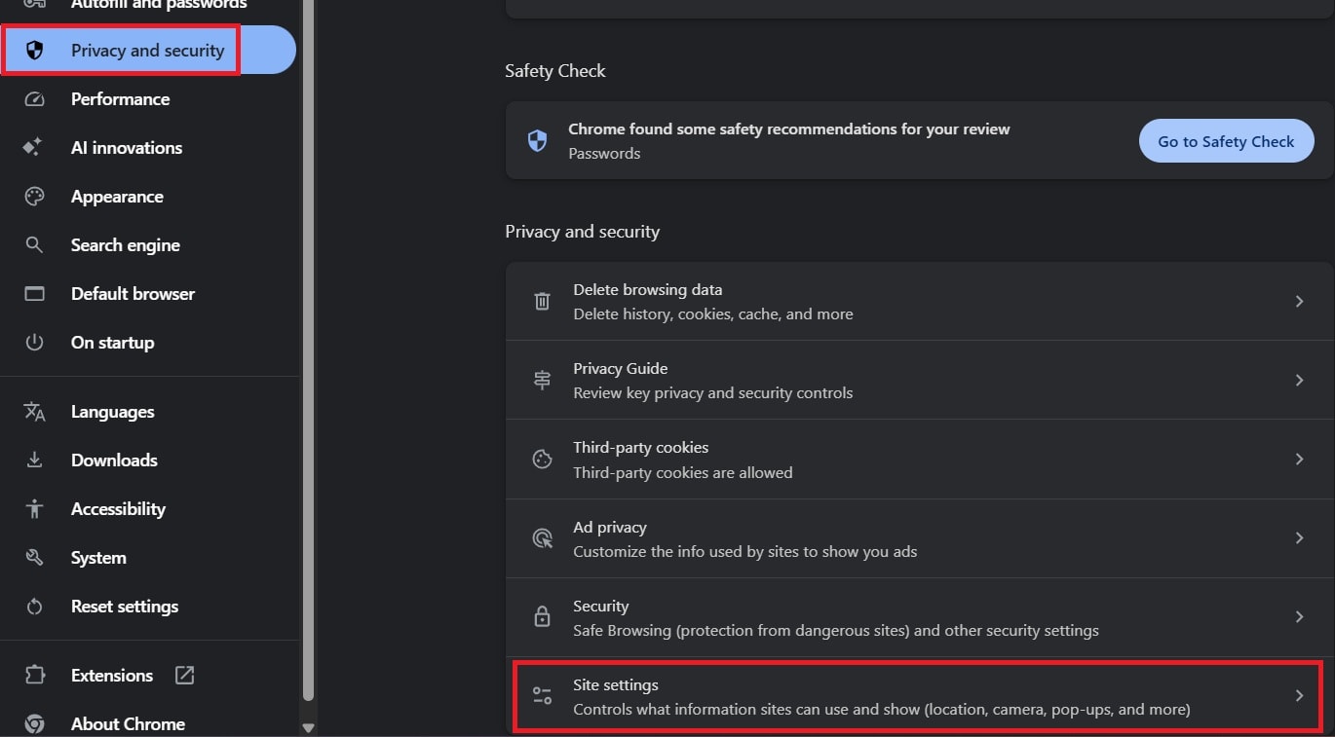This screenshot has height=737, width=1335.
Task: Click 'Chrome found some safety recommendations' text
Action: click(x=789, y=129)
